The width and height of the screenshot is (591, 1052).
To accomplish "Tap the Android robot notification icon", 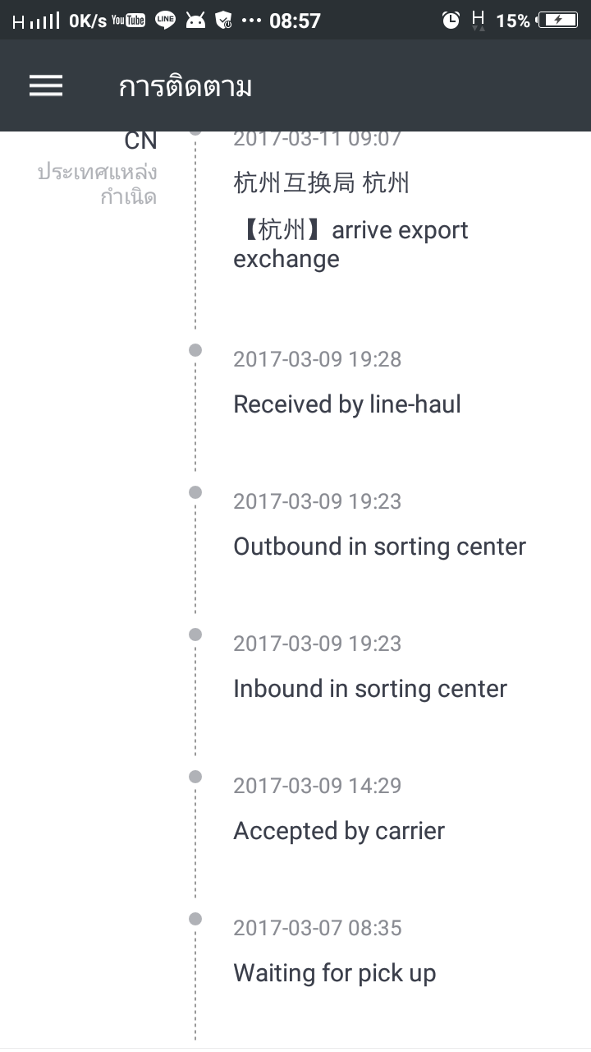I will (195, 21).
